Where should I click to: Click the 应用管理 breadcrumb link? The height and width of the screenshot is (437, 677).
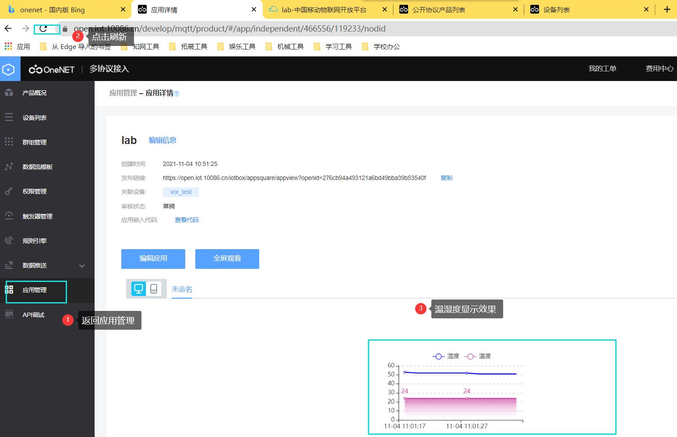pos(123,93)
